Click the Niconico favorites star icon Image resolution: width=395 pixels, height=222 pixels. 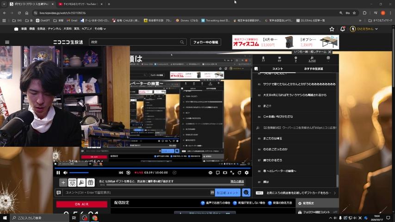(x=332, y=29)
